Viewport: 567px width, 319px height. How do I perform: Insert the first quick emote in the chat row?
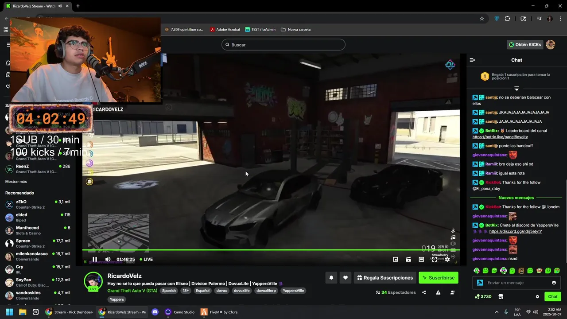tap(477, 270)
